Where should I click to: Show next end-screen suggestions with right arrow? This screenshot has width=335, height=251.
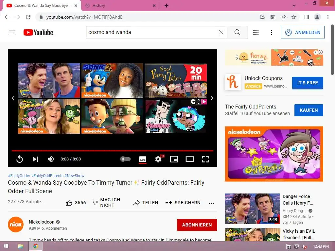(x=212, y=98)
